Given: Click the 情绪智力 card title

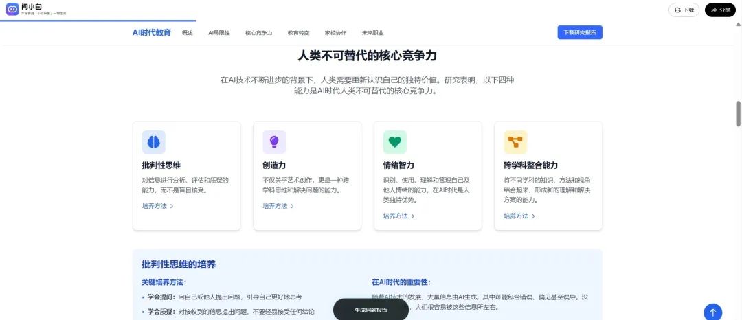Looking at the screenshot, I should 399,165.
